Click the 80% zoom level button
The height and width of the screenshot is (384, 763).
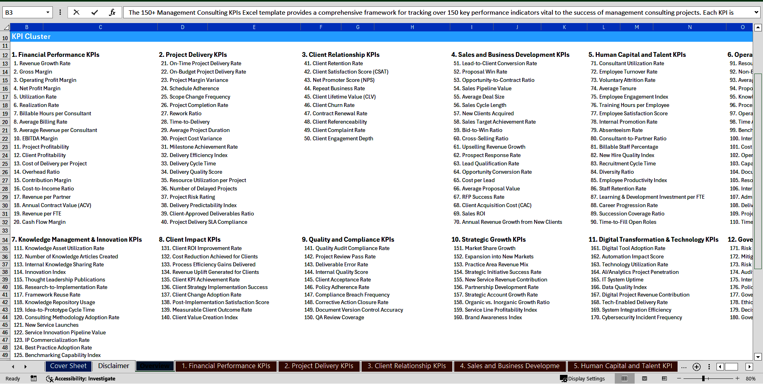(751, 378)
